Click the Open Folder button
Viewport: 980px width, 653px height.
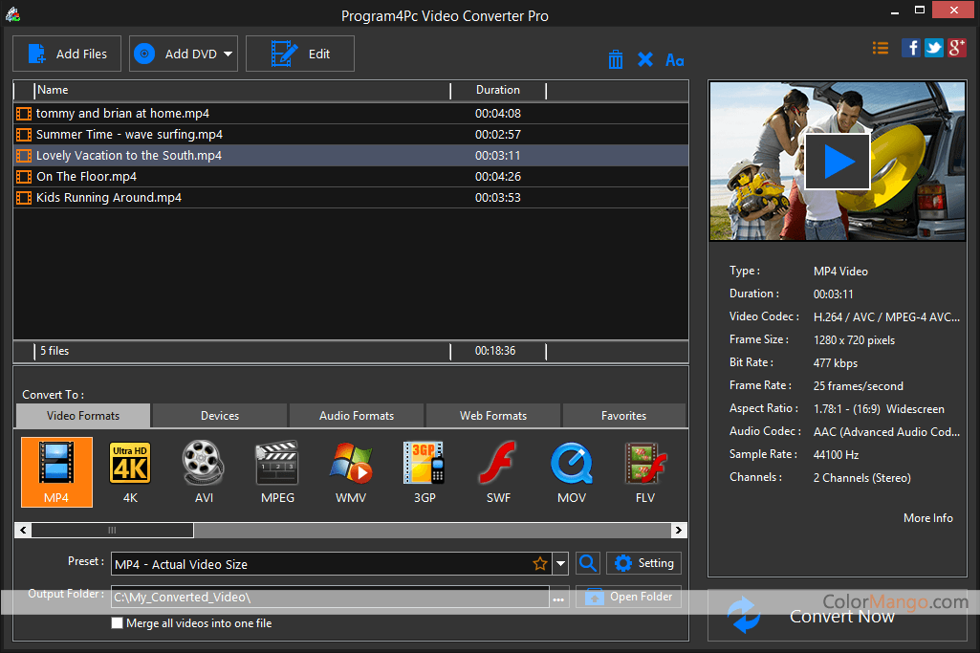pos(629,597)
